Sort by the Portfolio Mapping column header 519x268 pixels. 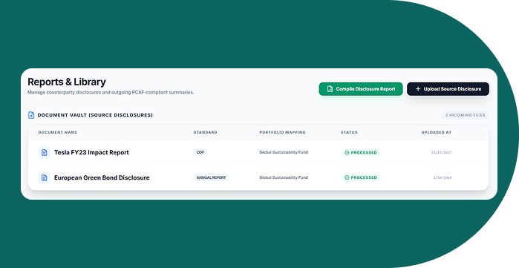point(282,132)
